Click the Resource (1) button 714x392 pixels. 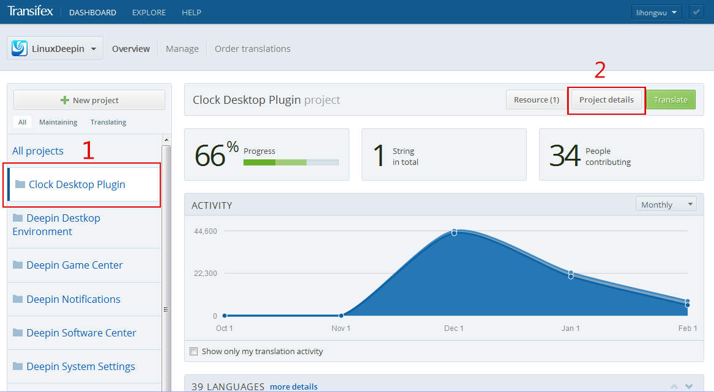537,100
